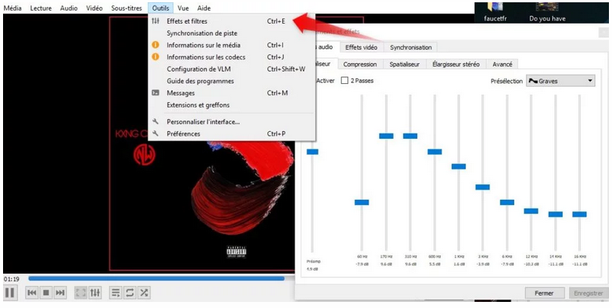Click the 60 Hz equalizer slider handle

pyautogui.click(x=362, y=202)
